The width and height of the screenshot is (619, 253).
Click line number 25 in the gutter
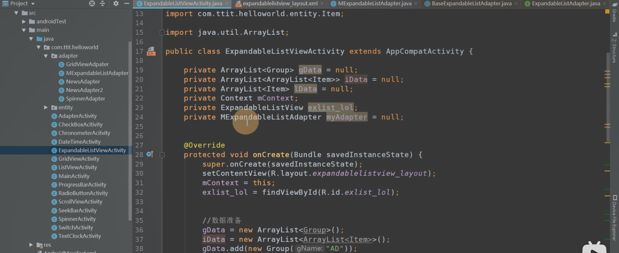click(139, 126)
